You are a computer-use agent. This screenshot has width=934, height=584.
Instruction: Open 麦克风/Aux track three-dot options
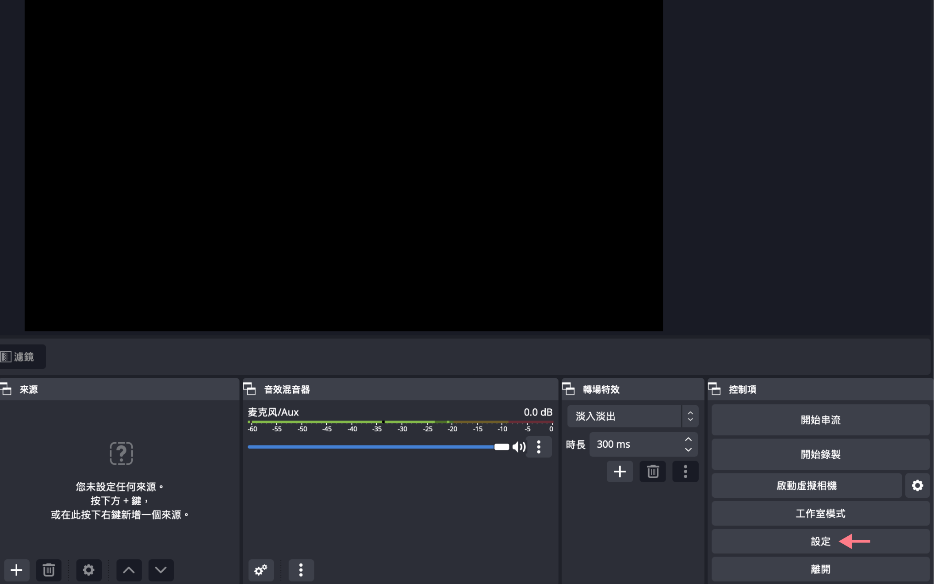click(x=539, y=447)
